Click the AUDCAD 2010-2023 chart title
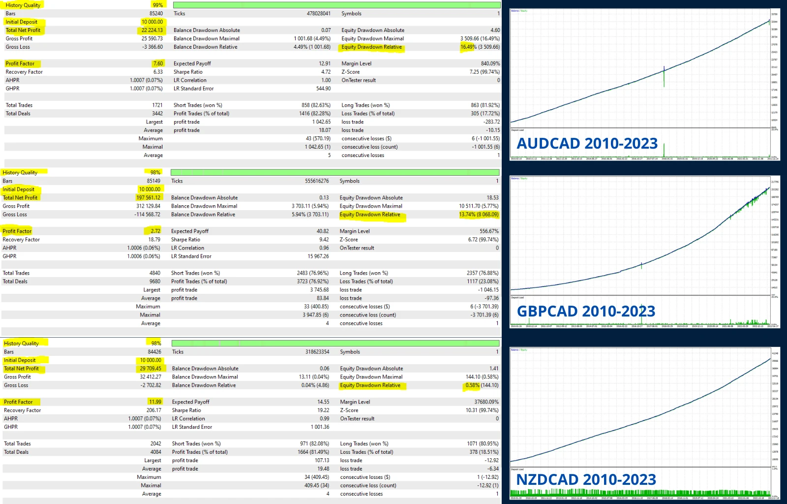The height and width of the screenshot is (504, 787). coord(587,143)
